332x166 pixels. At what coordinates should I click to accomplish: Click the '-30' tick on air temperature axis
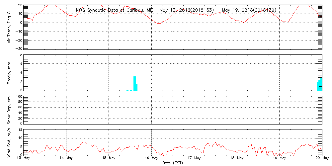click(19, 49)
